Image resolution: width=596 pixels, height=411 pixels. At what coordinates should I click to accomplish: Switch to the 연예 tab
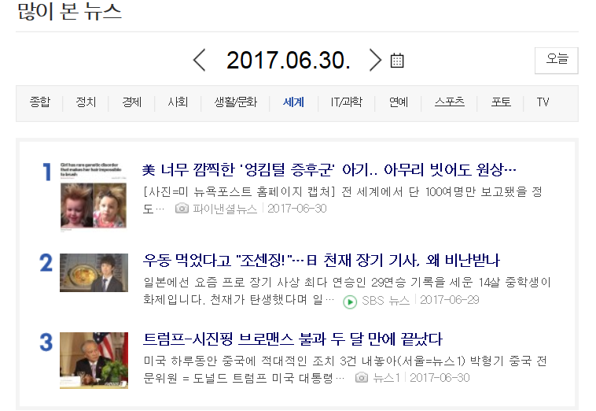[x=399, y=102]
